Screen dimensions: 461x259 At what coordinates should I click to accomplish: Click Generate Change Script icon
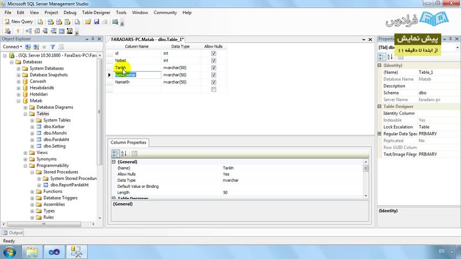click(8, 31)
